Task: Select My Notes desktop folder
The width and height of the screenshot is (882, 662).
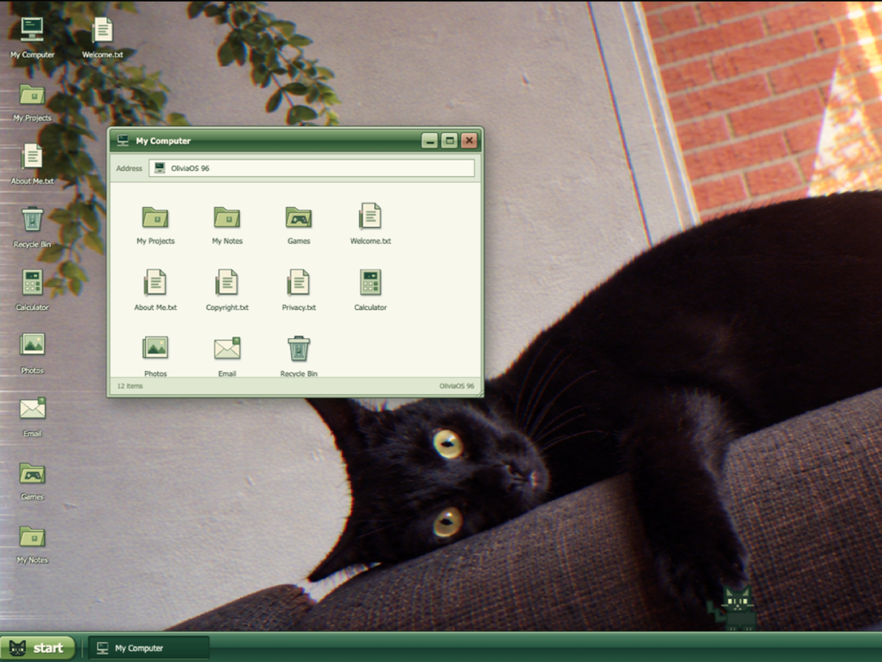Action: [x=32, y=544]
